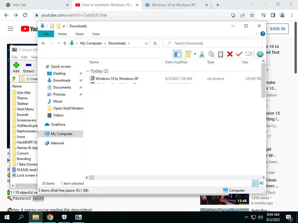Click SIGN IN on YouTube
298x223 pixels.
point(277,29)
